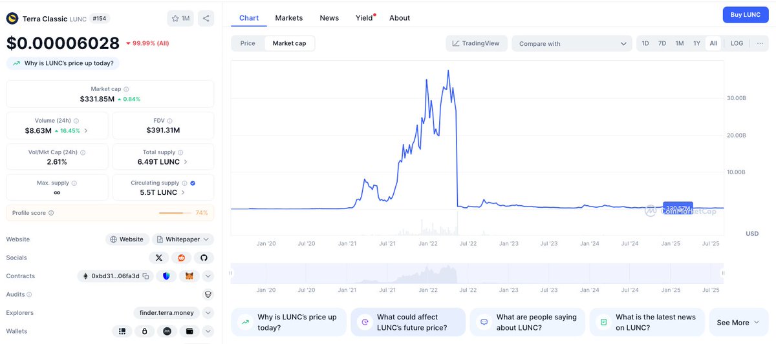
Task: Click the share icon beside the watchlist button
Action: [x=206, y=18]
